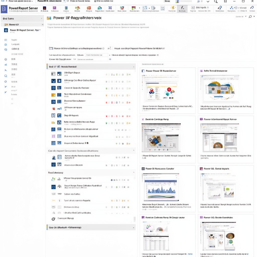Open 'Duat do Cantago' card thumbnail
This screenshot has height=257, width=257.
click(161, 138)
